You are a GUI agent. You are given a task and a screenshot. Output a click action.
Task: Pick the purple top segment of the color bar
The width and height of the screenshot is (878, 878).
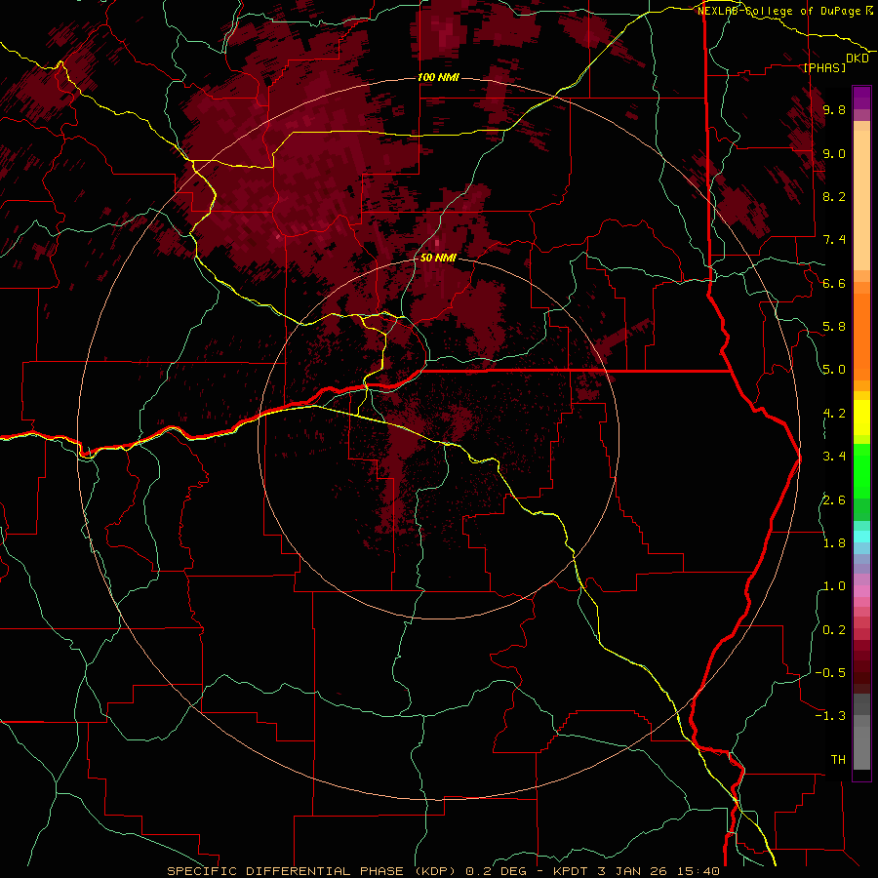[861, 98]
